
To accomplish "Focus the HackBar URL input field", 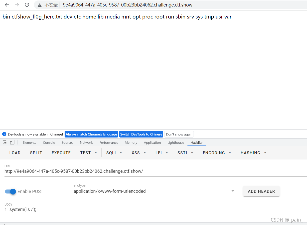I will pyautogui.click(x=156, y=171).
